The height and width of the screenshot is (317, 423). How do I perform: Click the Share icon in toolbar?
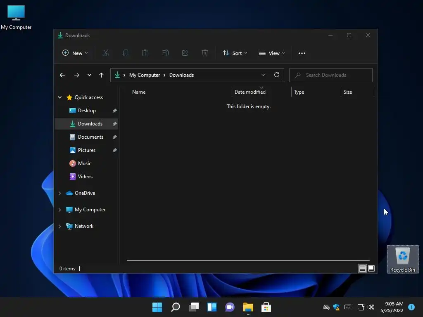[185, 53]
